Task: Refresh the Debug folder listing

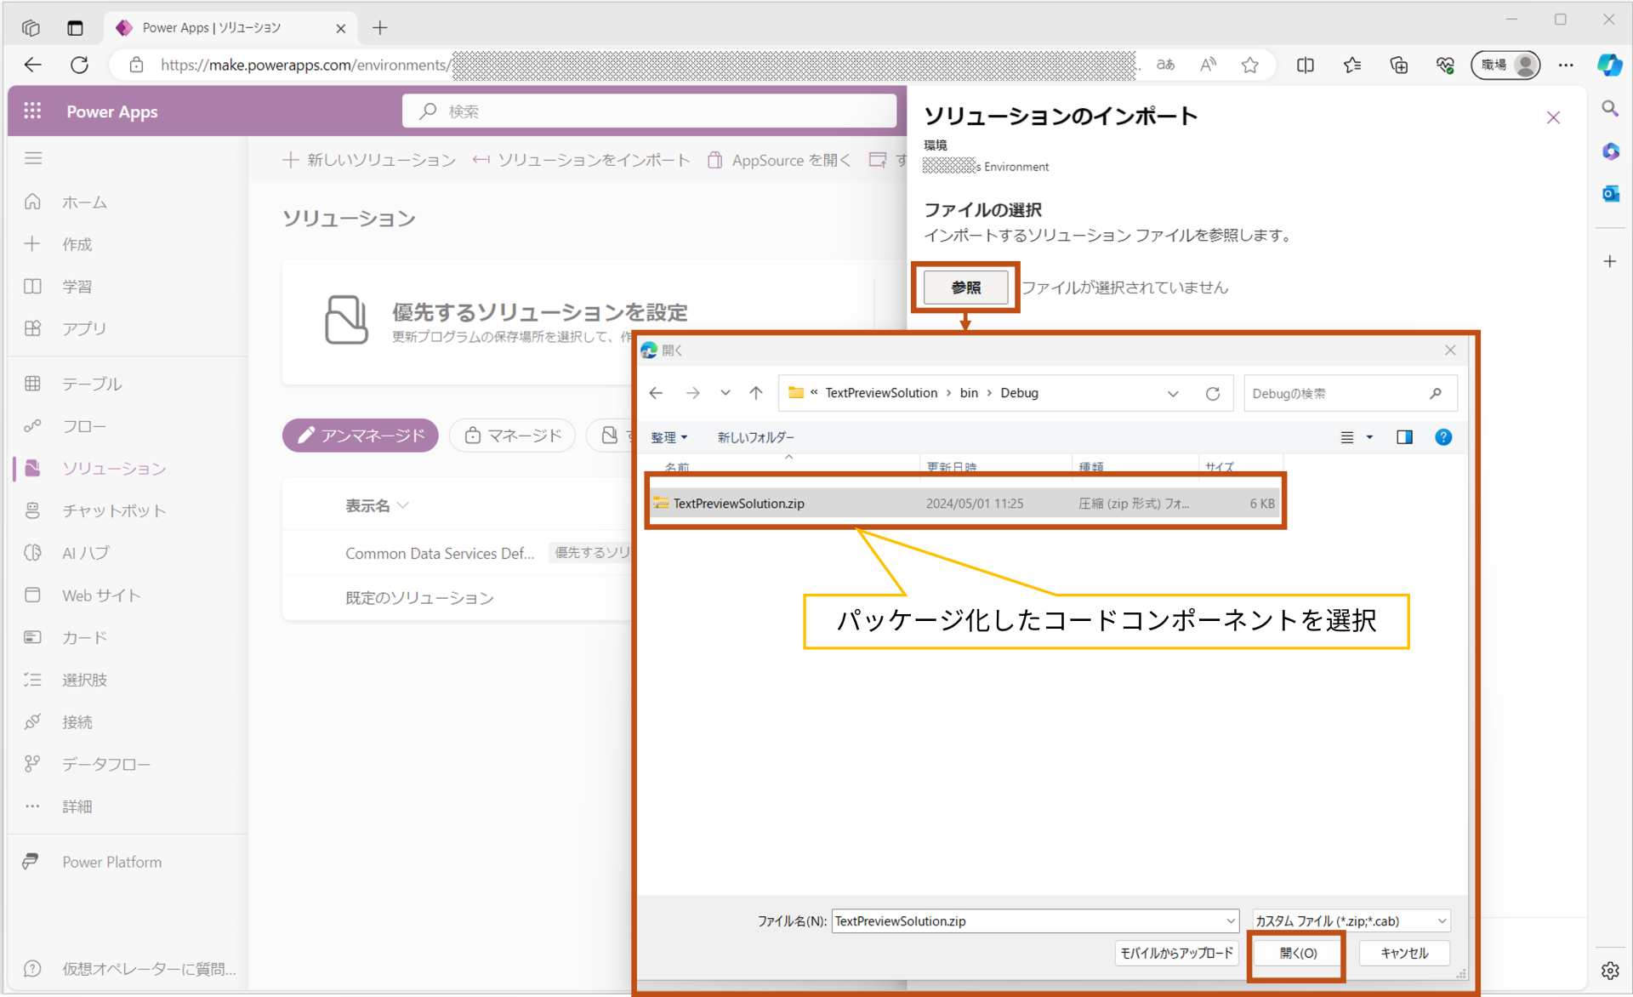Action: [x=1213, y=394]
